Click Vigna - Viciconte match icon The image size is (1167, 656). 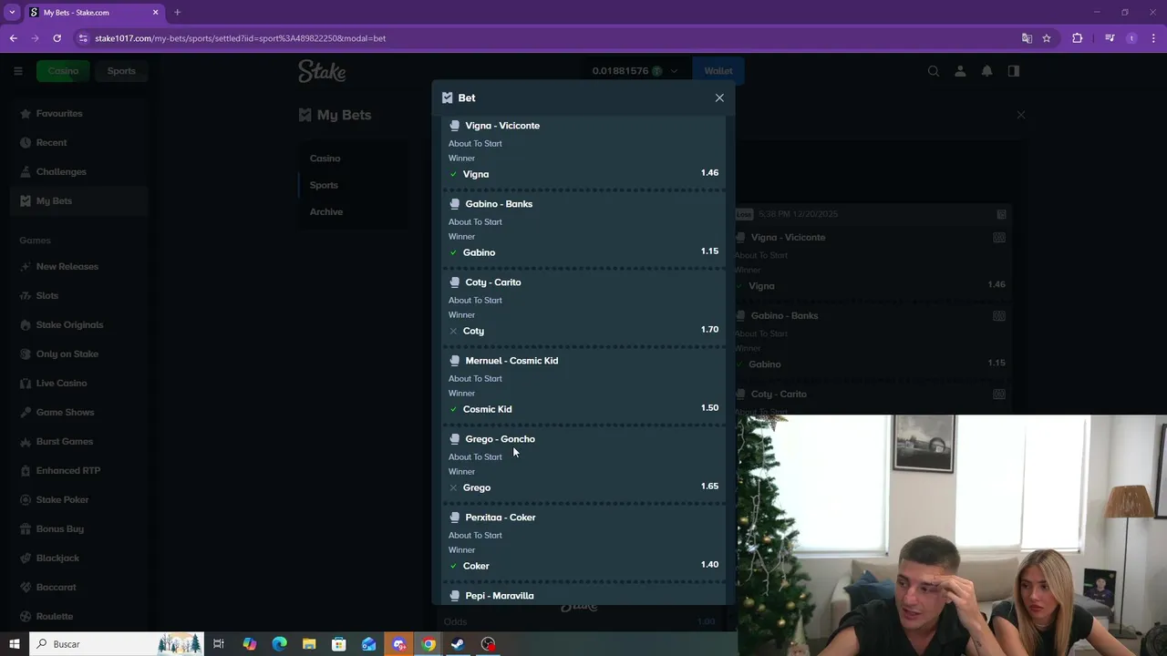(454, 126)
